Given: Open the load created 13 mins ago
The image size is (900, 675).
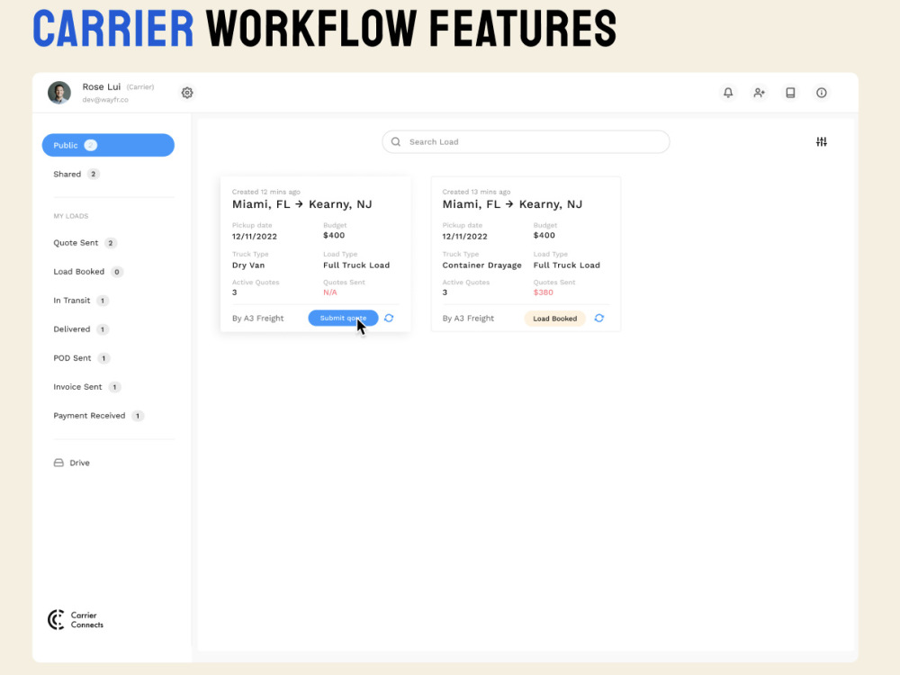Looking at the screenshot, I should pyautogui.click(x=526, y=255).
